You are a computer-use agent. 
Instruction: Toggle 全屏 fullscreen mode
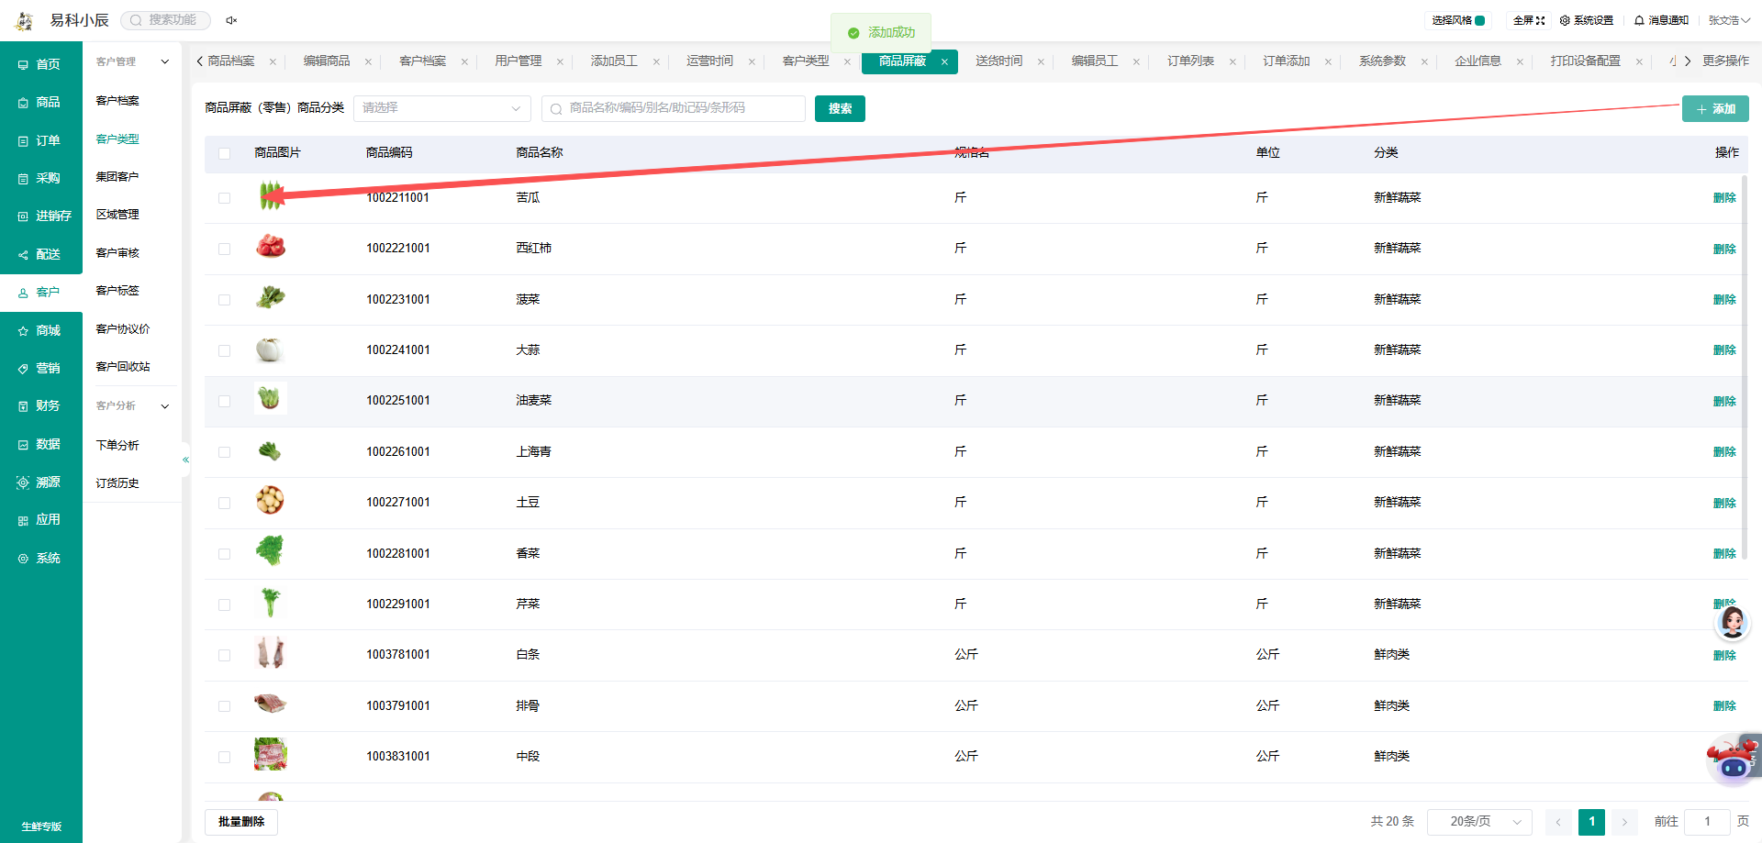click(x=1529, y=20)
